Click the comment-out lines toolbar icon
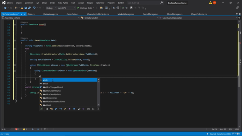This screenshot has width=242, height=136. [x=123, y=8]
